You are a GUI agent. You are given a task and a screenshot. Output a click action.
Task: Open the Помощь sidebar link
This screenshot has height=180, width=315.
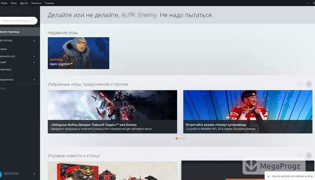tap(3, 88)
